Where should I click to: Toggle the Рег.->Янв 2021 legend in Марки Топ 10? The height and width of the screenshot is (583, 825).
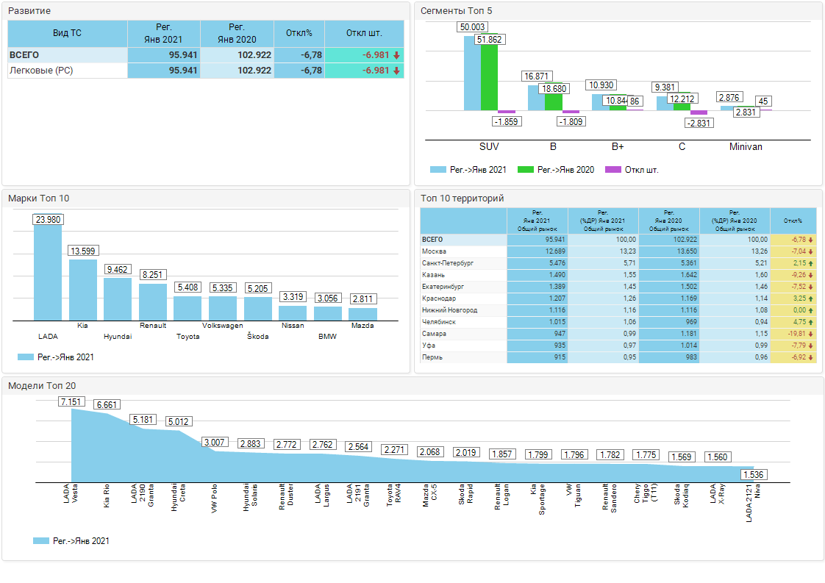(x=25, y=357)
